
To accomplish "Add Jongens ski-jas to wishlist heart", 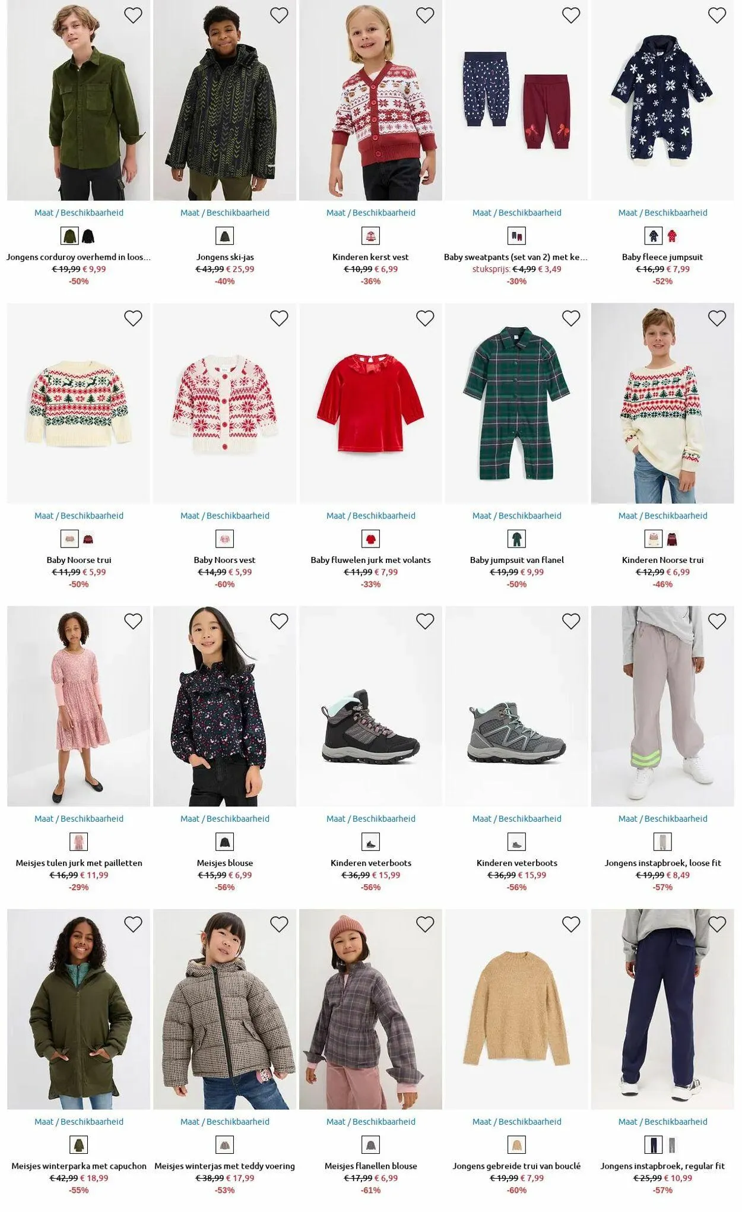I will click(x=279, y=15).
